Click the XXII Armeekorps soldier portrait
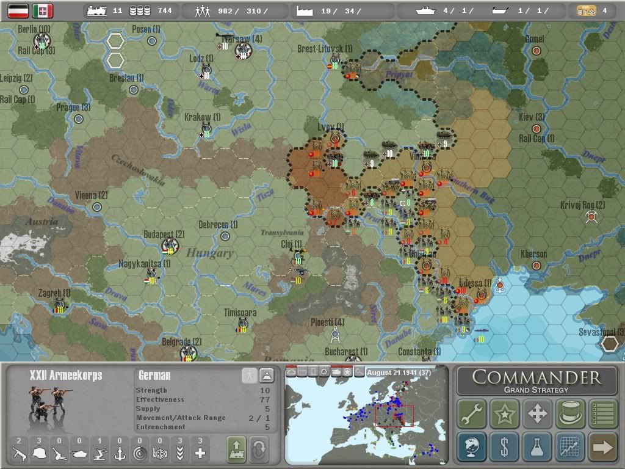Viewport: 625px width, 469px height. [51, 404]
